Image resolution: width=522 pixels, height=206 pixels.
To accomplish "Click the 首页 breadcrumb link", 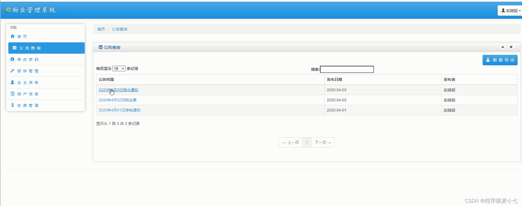I will [x=101, y=29].
